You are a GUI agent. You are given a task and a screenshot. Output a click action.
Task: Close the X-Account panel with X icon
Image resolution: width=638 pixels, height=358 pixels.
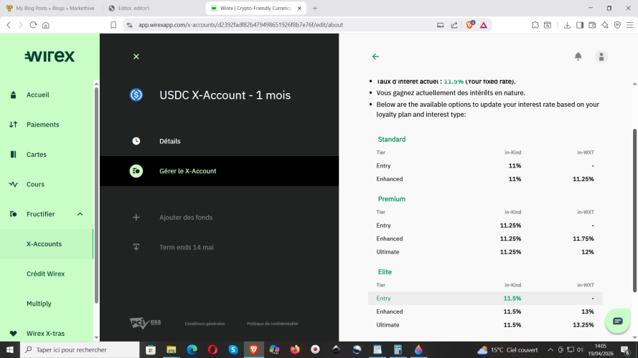point(136,57)
